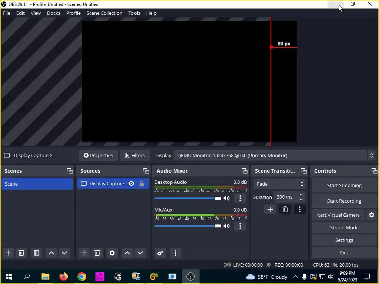This screenshot has width=379, height=284.
Task: Move source down arrow in Sources dock
Action: [x=140, y=253]
